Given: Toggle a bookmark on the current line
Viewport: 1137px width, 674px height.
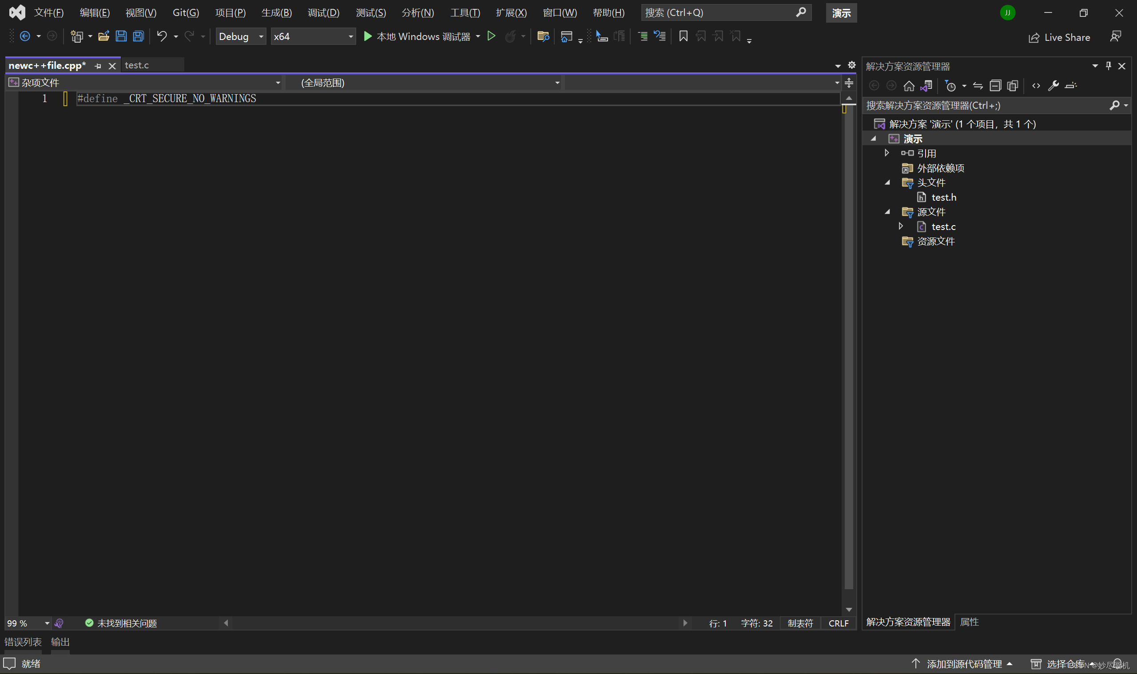Looking at the screenshot, I should point(683,36).
